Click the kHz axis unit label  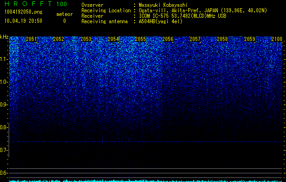[x=4, y=37]
